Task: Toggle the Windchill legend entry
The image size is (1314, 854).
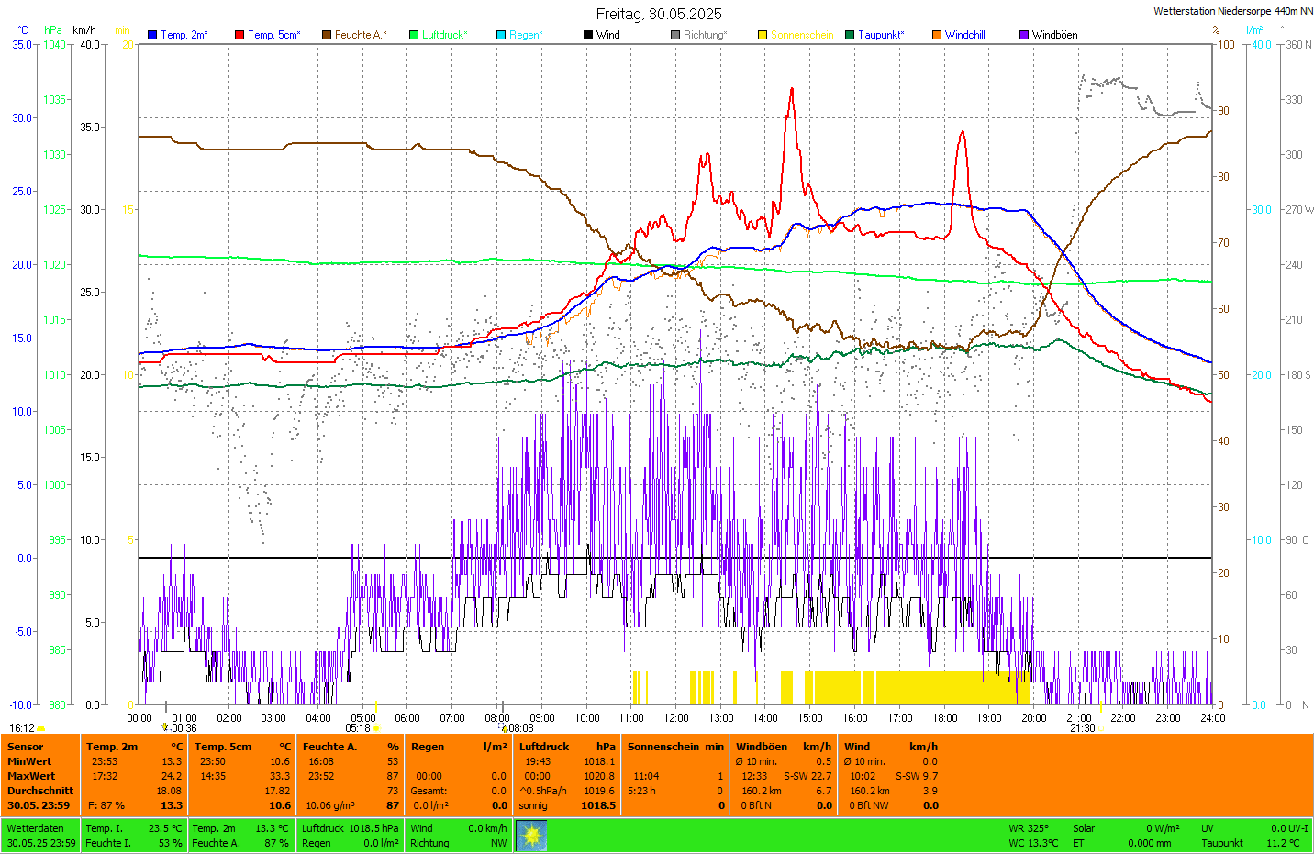Action: [x=964, y=35]
